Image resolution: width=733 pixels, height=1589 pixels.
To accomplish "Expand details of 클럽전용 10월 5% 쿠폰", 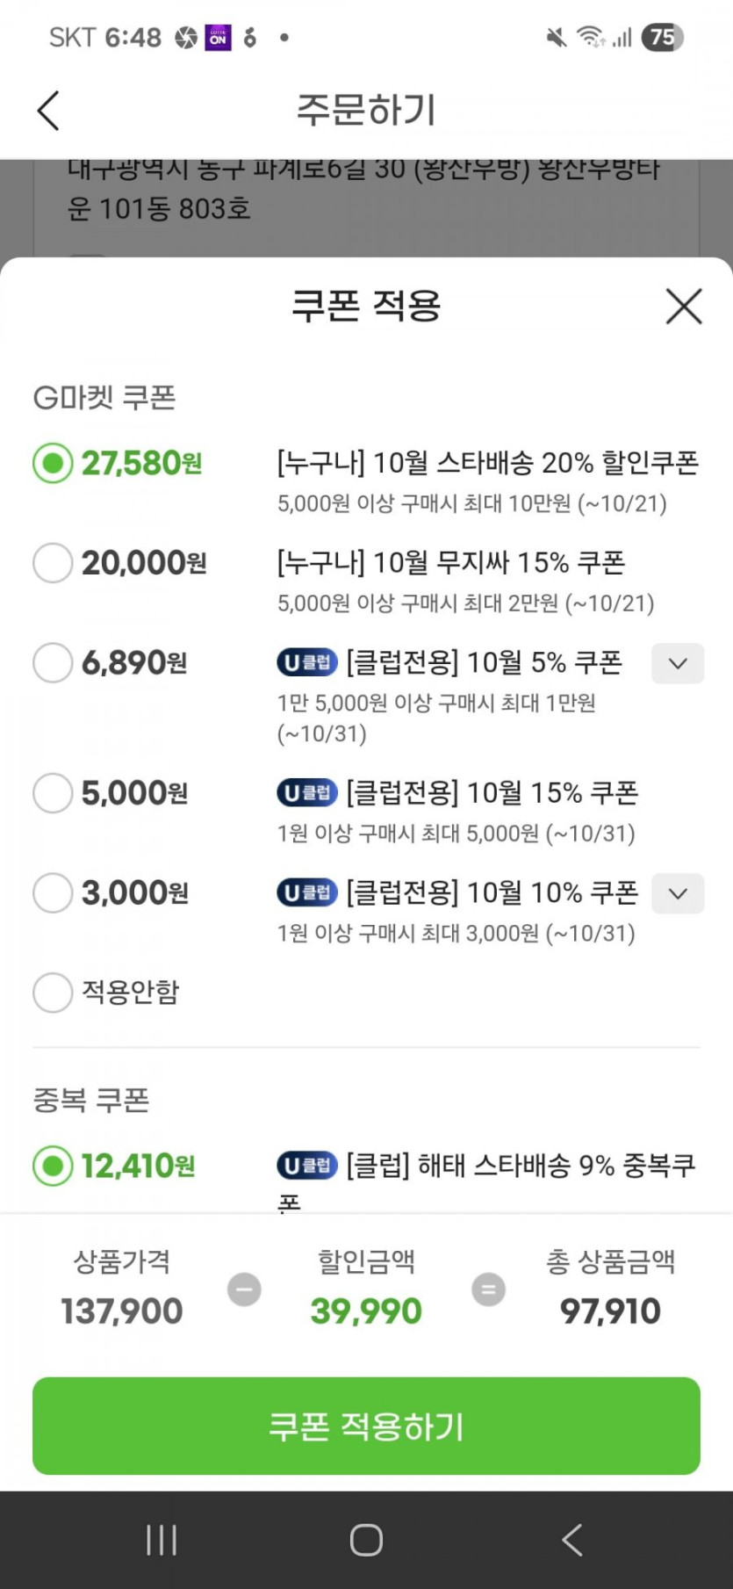I will [x=678, y=663].
